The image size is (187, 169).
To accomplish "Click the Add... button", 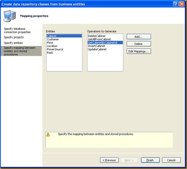I will (x=139, y=37).
